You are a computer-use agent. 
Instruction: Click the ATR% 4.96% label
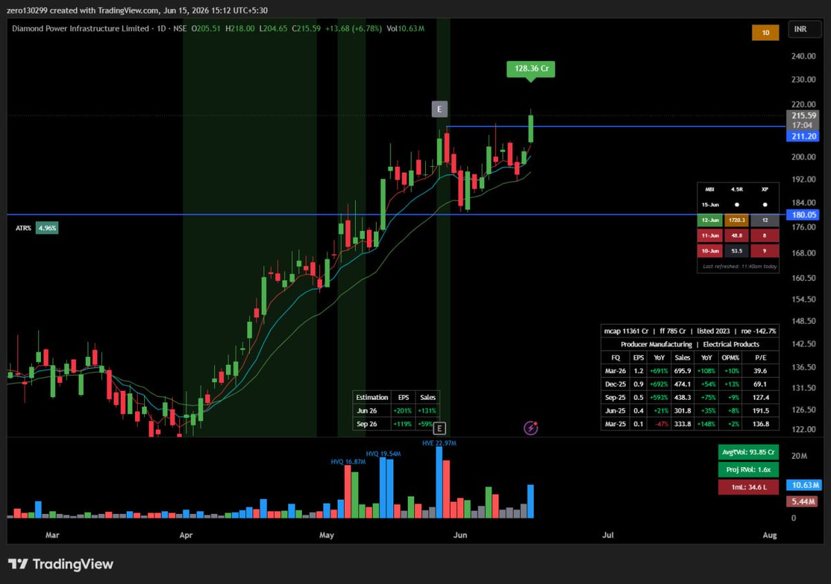pyautogui.click(x=36, y=228)
